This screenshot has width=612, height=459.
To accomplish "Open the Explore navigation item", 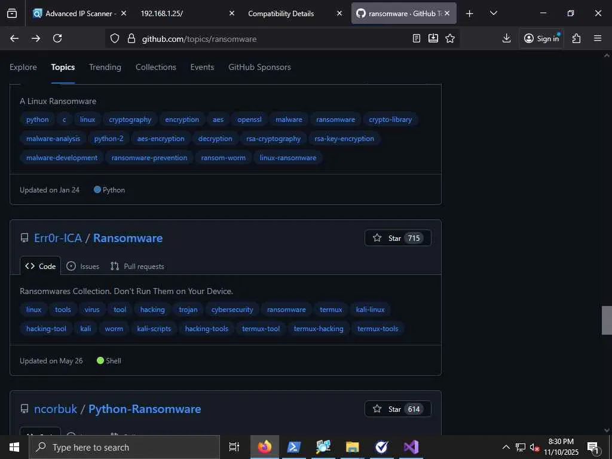I will coord(23,67).
